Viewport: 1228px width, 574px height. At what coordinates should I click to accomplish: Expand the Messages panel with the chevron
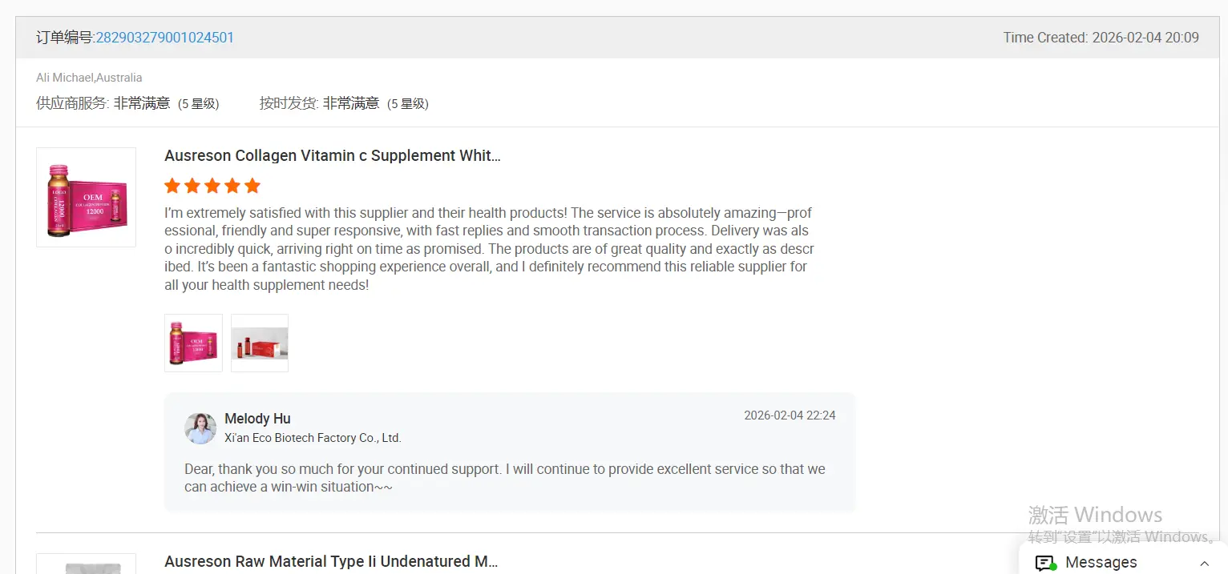[x=1204, y=563]
